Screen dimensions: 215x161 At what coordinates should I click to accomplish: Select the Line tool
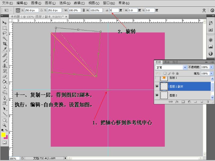[5, 114]
